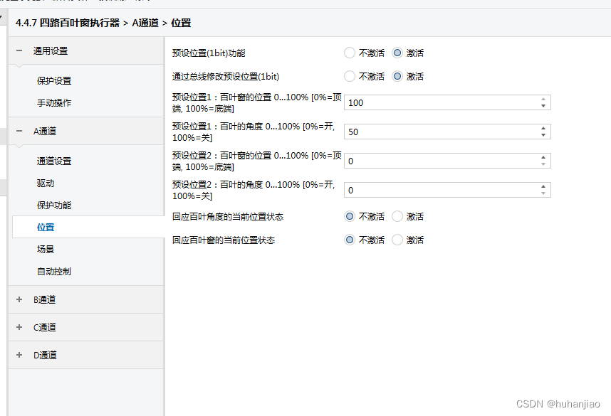This screenshot has width=611, height=416.
Task: Open the 驱动 settings page
Action: tap(46, 183)
